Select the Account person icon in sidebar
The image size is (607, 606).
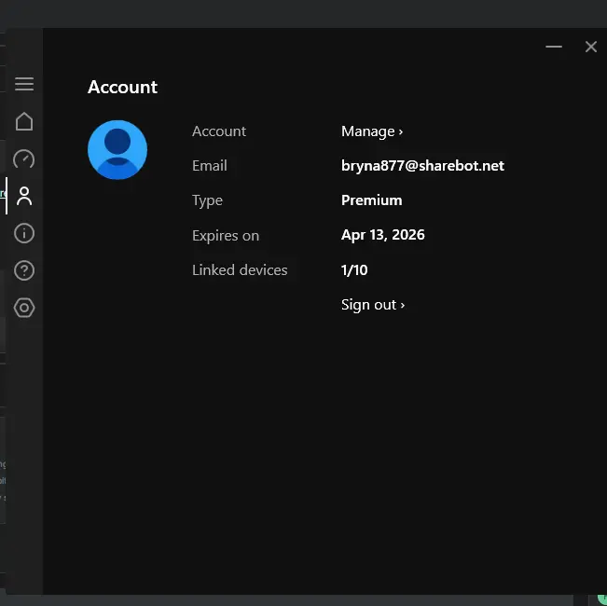[x=24, y=196]
